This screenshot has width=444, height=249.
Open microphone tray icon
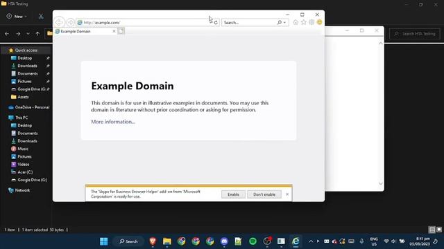pos(361,241)
